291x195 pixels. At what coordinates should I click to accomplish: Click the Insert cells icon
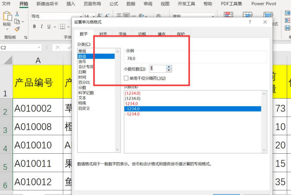tap(288, 13)
